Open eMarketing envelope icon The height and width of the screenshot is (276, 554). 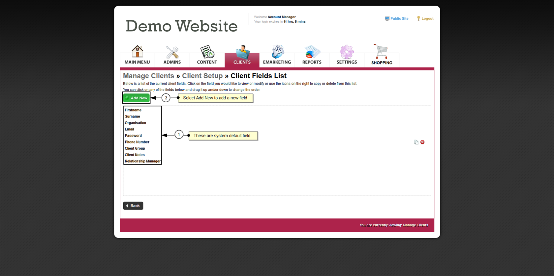click(277, 52)
